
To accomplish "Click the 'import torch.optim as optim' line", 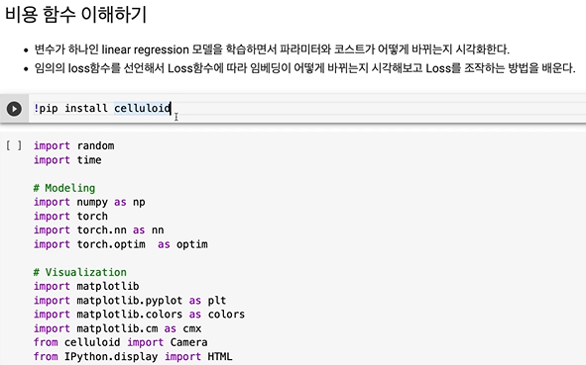I will (x=121, y=244).
